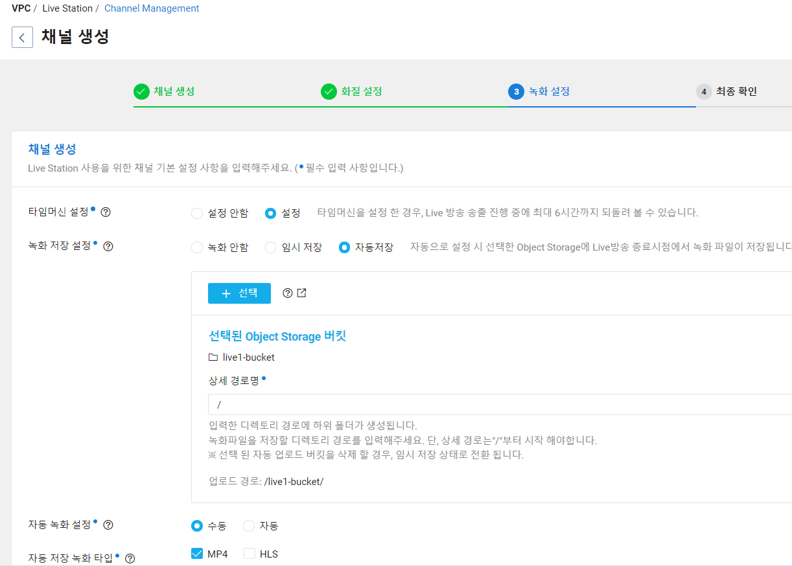
Task: Go back to the 화질 설정 step
Action: [x=328, y=91]
